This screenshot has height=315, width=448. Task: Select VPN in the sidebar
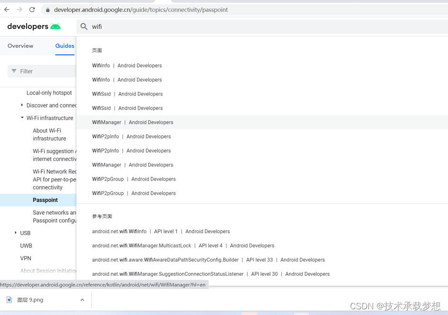[26, 258]
